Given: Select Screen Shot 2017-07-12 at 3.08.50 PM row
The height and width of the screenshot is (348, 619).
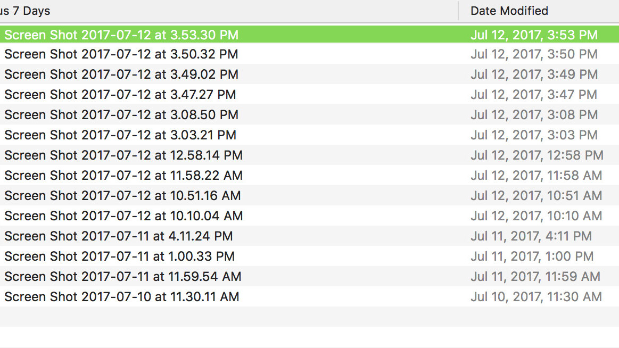Looking at the screenshot, I should pyautogui.click(x=121, y=115).
